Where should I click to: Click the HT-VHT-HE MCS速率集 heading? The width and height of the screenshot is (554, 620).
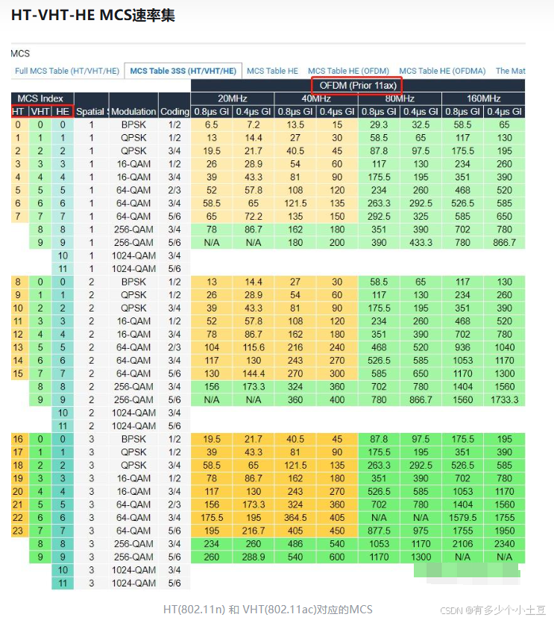[x=93, y=15]
